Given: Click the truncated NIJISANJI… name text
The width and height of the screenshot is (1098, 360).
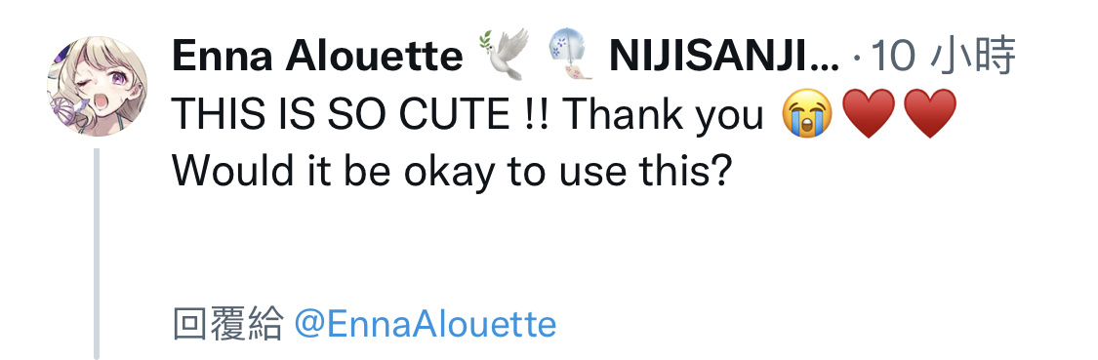Looking at the screenshot, I should (724, 56).
